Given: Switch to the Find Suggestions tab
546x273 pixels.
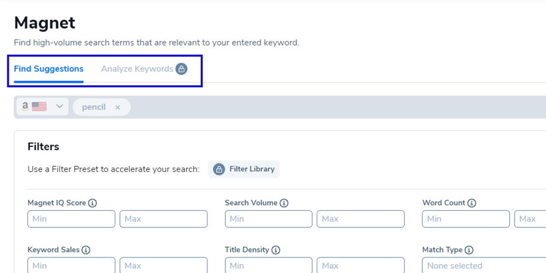Looking at the screenshot, I should pos(48,69).
